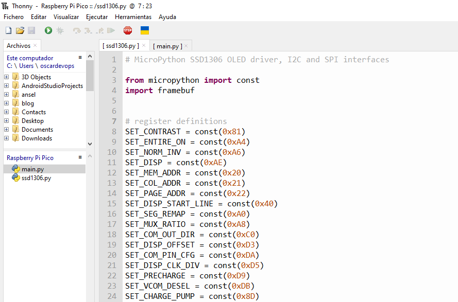Select the Contacts folder row
The height and width of the screenshot is (302, 458).
coord(45,112)
